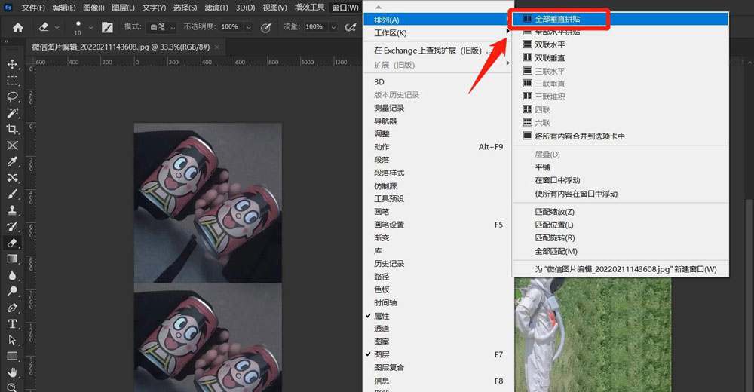Viewport: 754px width, 392px height.
Task: Select the Zoom tool
Action: tap(13, 387)
